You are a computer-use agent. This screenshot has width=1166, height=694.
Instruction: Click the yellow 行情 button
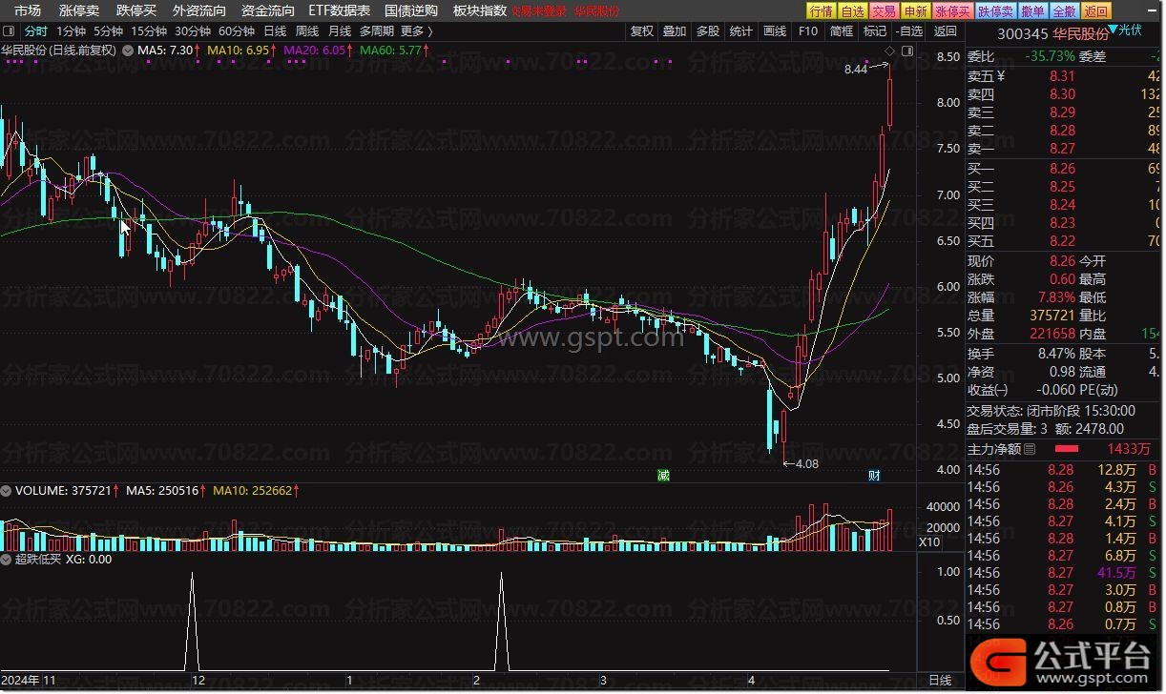point(821,11)
